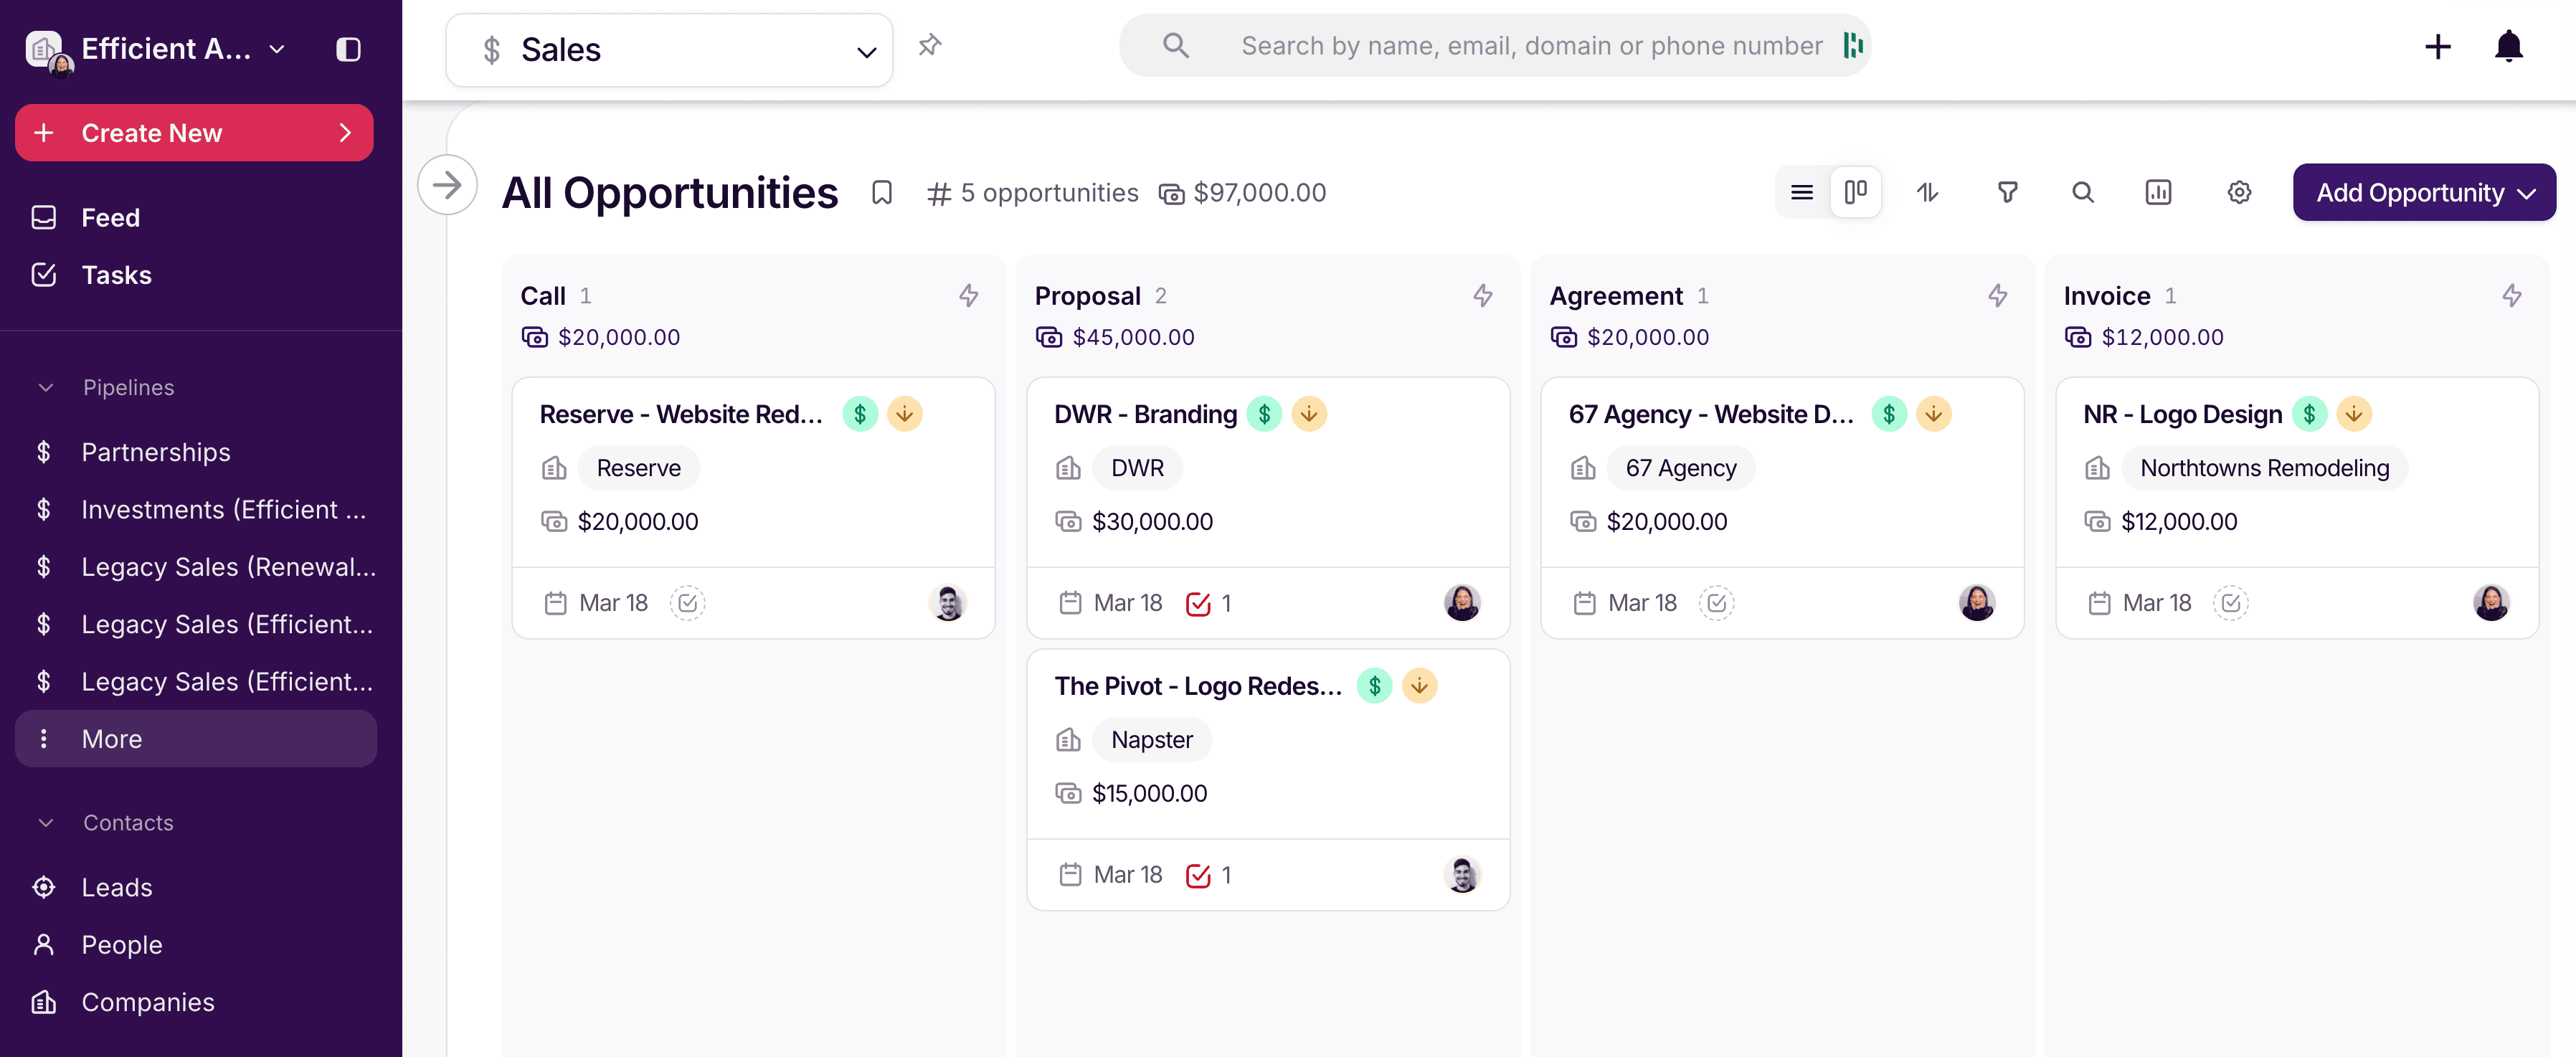Click the owner avatar on NR card
This screenshot has width=2576, height=1057.
[x=2491, y=603]
